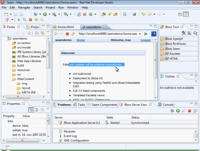This screenshot has width=200, height=151.
Task: Click the Resume play icon in second toolbar row
Action: [19, 20]
